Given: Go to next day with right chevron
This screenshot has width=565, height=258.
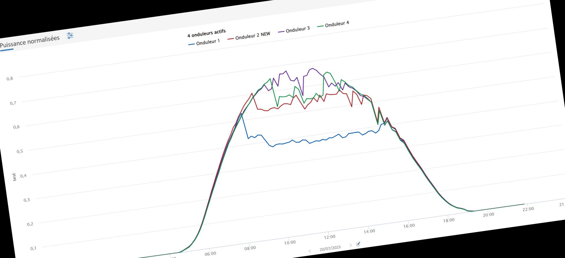Looking at the screenshot, I should [350, 245].
